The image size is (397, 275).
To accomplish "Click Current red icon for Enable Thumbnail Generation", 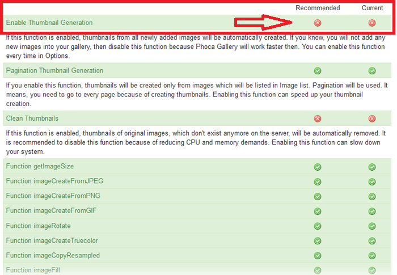I will tap(372, 23).
